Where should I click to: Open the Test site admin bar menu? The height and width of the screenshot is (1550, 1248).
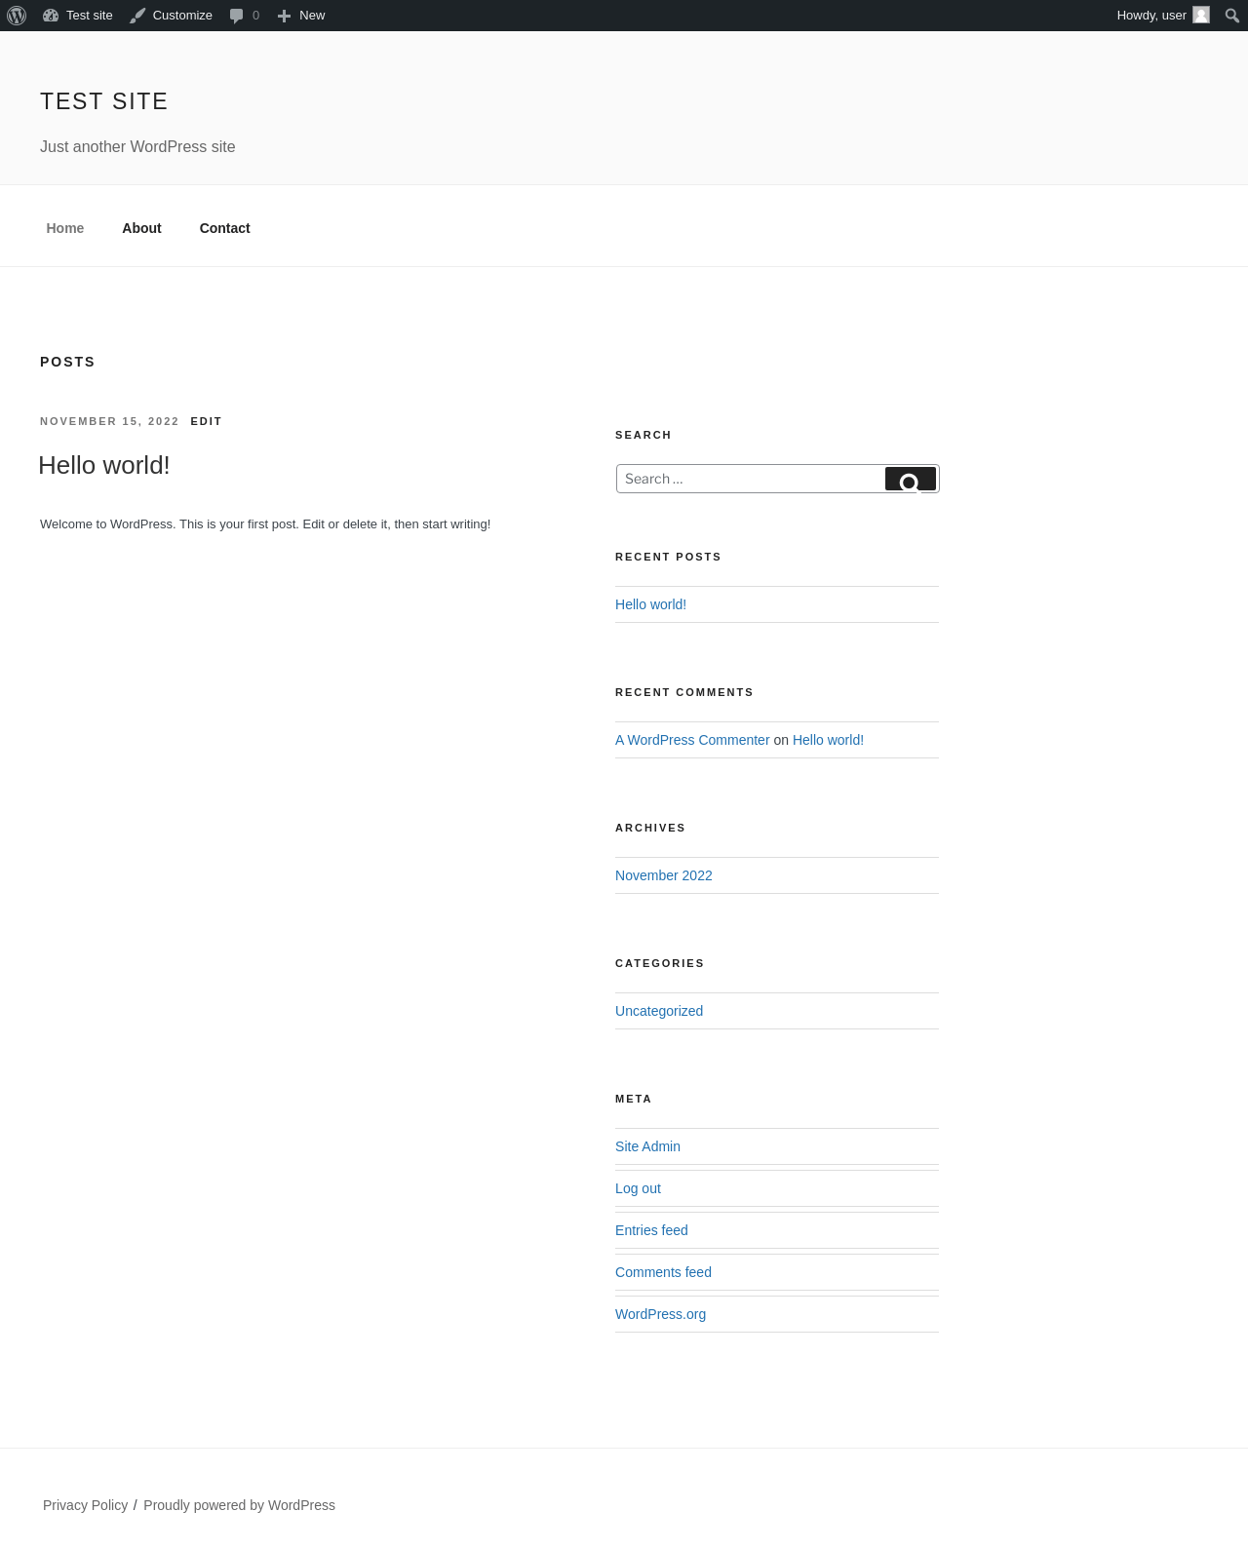tap(78, 16)
